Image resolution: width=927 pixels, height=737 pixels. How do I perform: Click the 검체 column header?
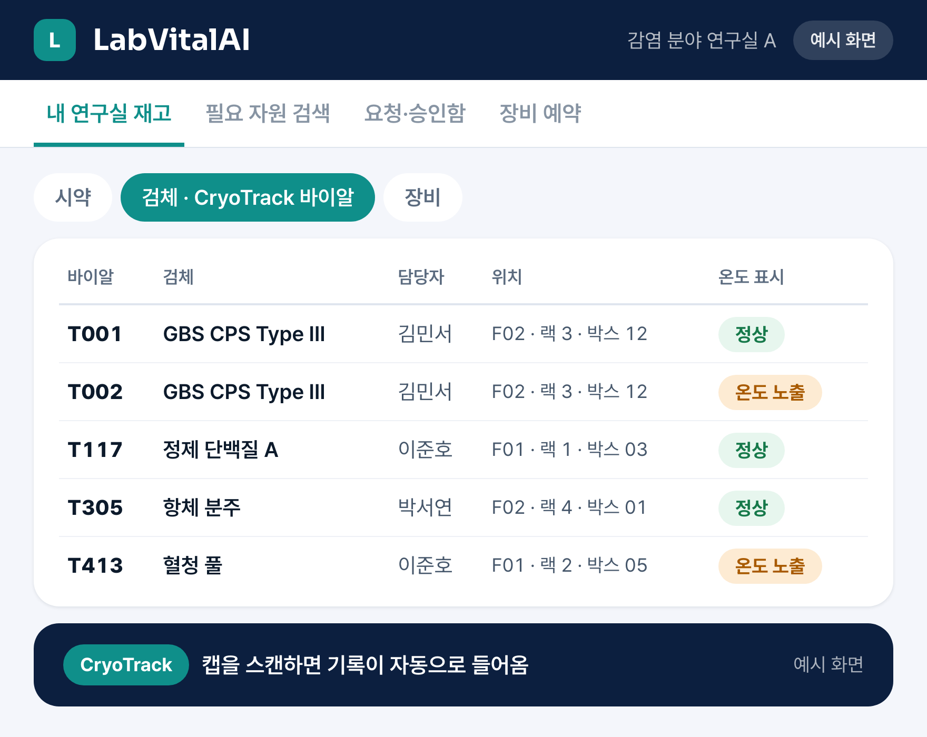(x=179, y=277)
